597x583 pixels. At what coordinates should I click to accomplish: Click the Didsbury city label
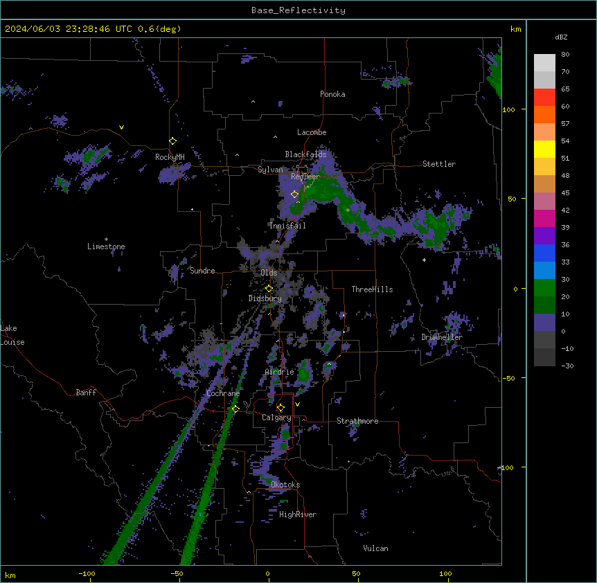point(265,298)
